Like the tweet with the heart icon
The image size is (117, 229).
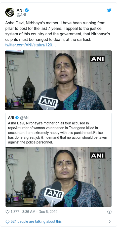(x=8, y=212)
